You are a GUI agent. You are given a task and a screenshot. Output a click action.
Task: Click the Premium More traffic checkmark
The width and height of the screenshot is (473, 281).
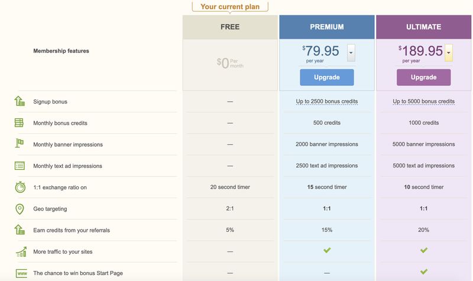click(x=327, y=251)
